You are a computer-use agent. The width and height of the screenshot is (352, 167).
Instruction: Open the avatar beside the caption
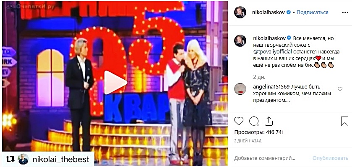tap(240, 41)
